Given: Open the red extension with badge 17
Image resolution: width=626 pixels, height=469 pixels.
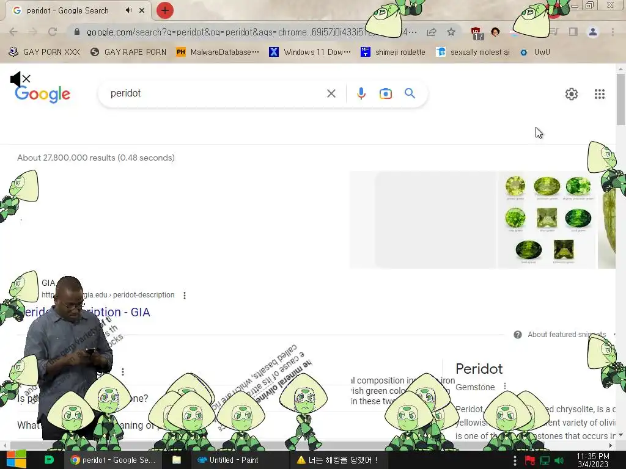Looking at the screenshot, I should tap(477, 33).
